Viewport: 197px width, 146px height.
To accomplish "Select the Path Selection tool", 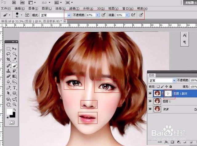I will (8, 93).
